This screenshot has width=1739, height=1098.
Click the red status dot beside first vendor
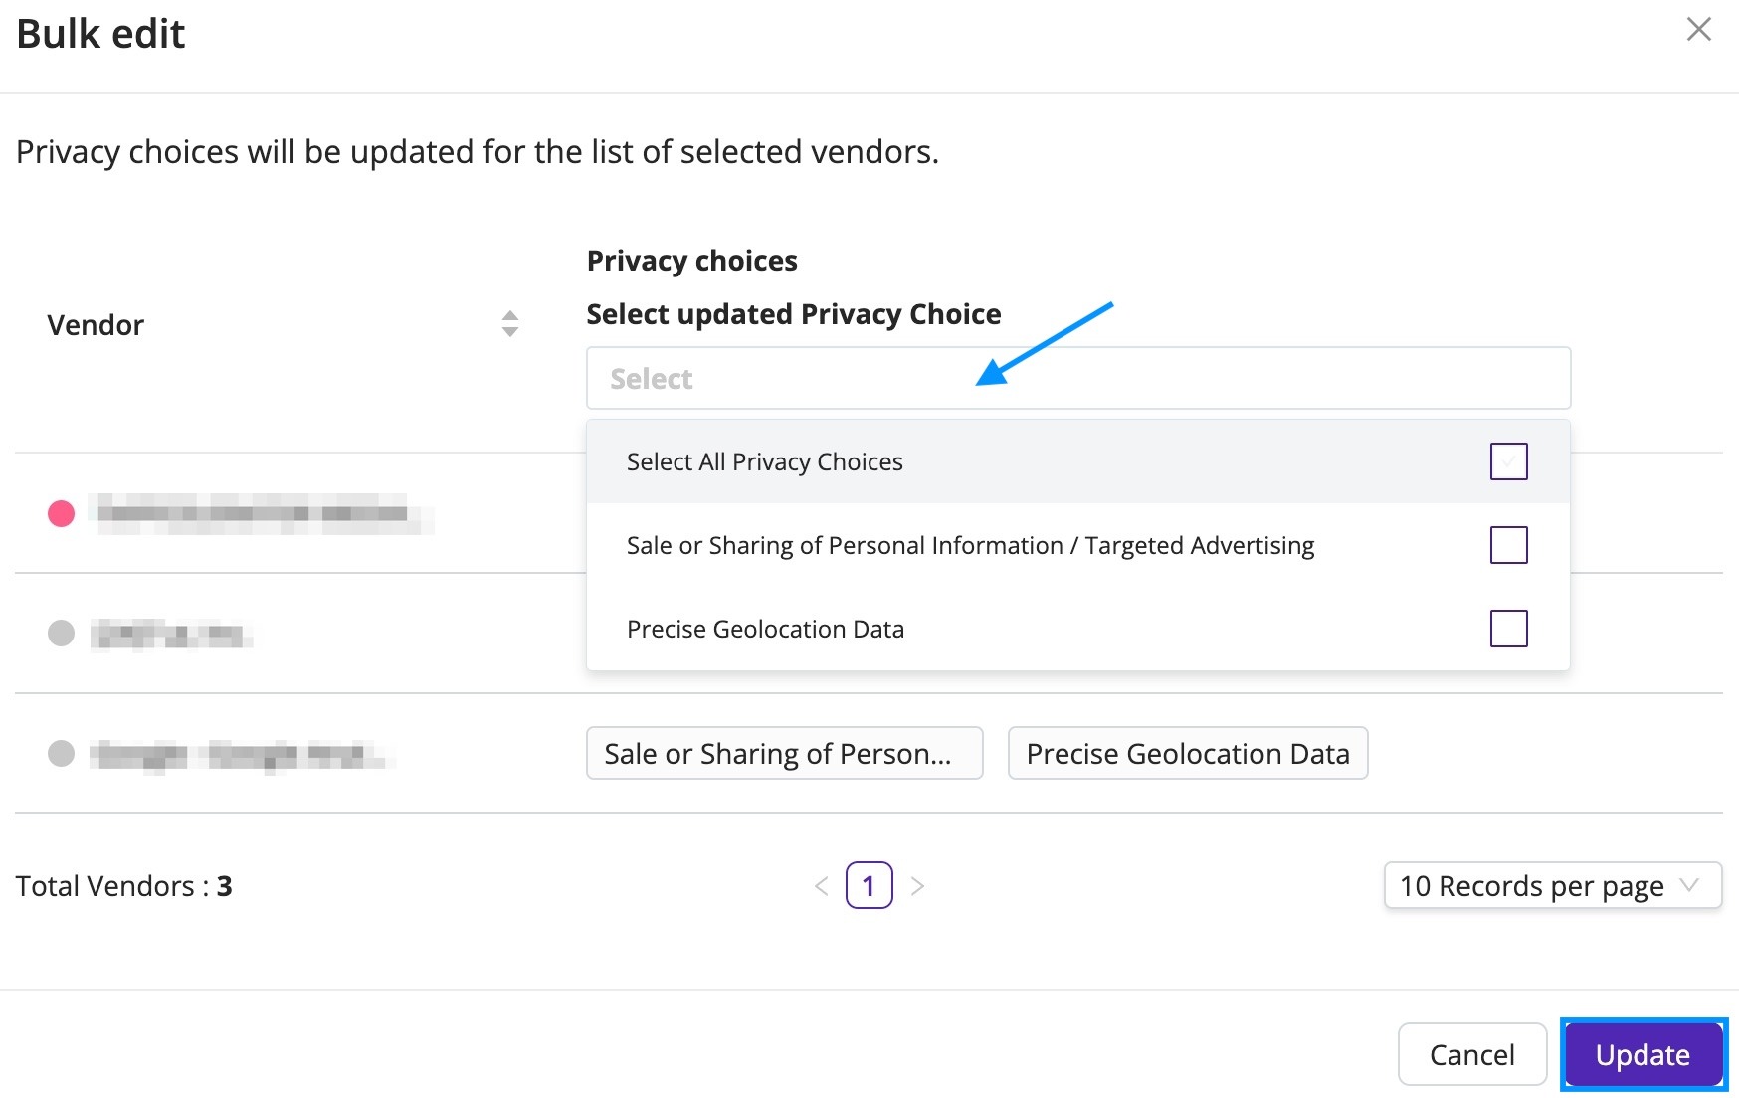(60, 514)
